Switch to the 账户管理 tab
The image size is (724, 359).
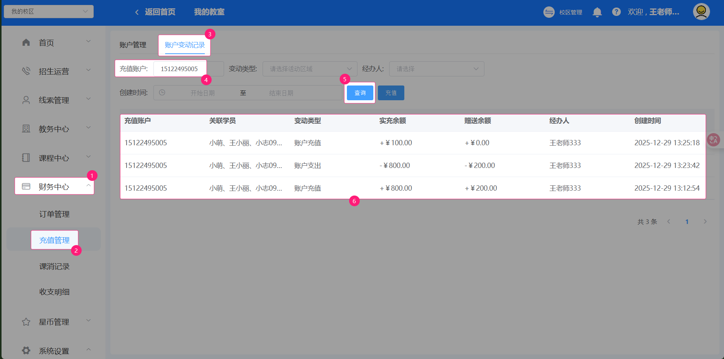(x=133, y=45)
